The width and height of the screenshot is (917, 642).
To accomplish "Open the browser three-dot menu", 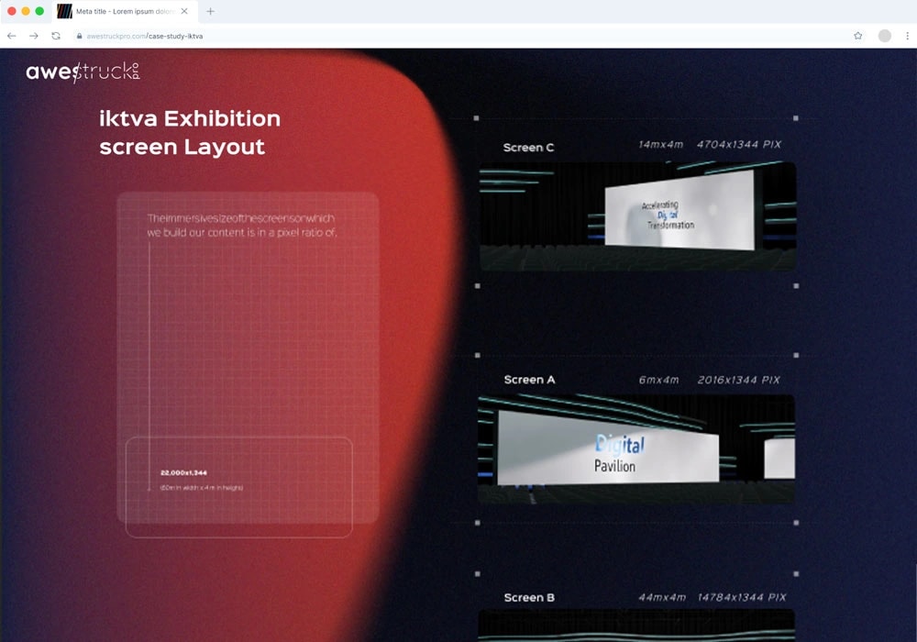I will (x=907, y=36).
